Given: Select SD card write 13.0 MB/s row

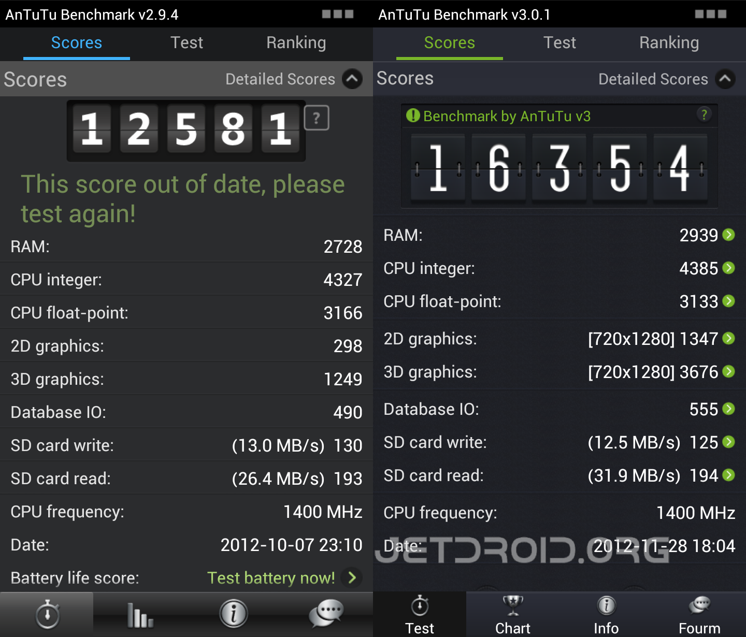Looking at the screenshot, I should [x=187, y=445].
